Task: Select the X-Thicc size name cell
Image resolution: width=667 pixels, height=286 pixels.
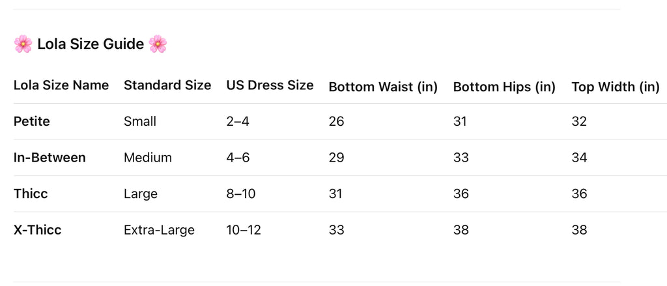Action: 38,230
